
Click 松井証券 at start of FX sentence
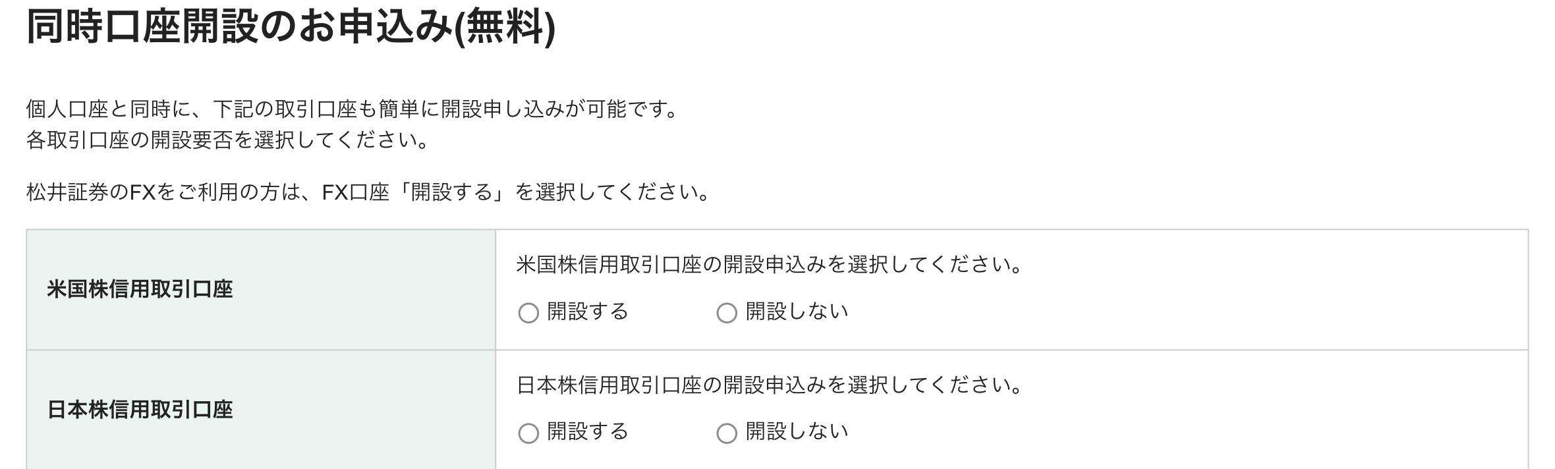pos(67,192)
